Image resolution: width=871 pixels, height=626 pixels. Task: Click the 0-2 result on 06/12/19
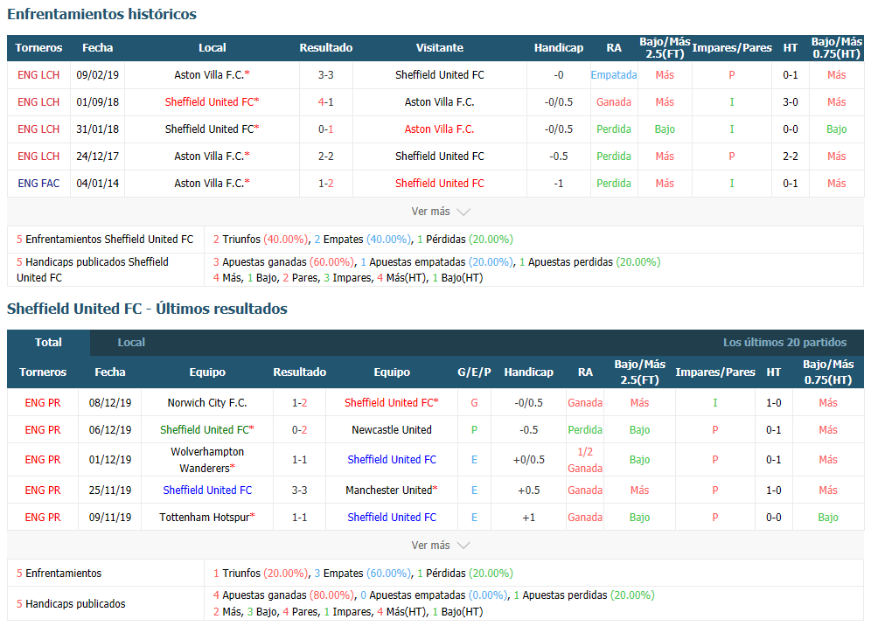(299, 430)
